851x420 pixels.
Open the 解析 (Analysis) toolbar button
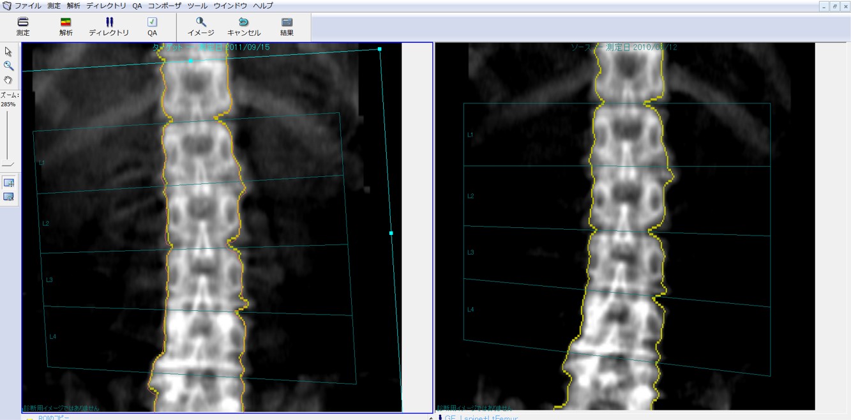66,27
